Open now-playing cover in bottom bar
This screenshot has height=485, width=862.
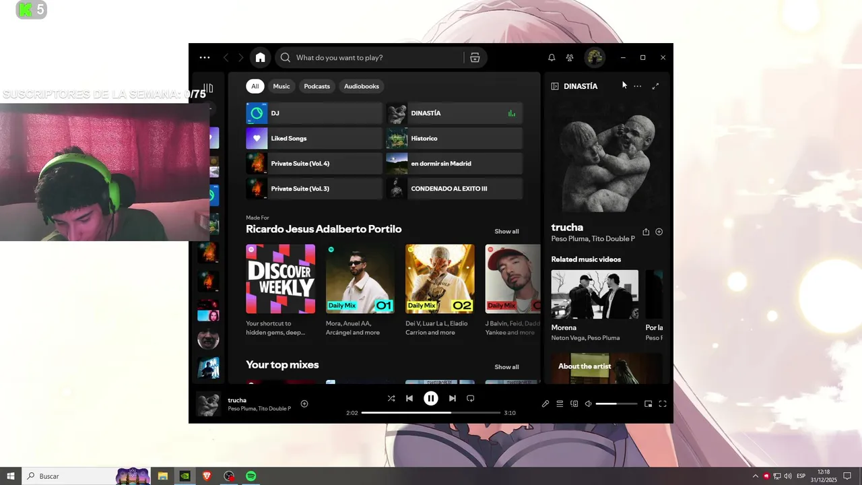[x=208, y=404]
